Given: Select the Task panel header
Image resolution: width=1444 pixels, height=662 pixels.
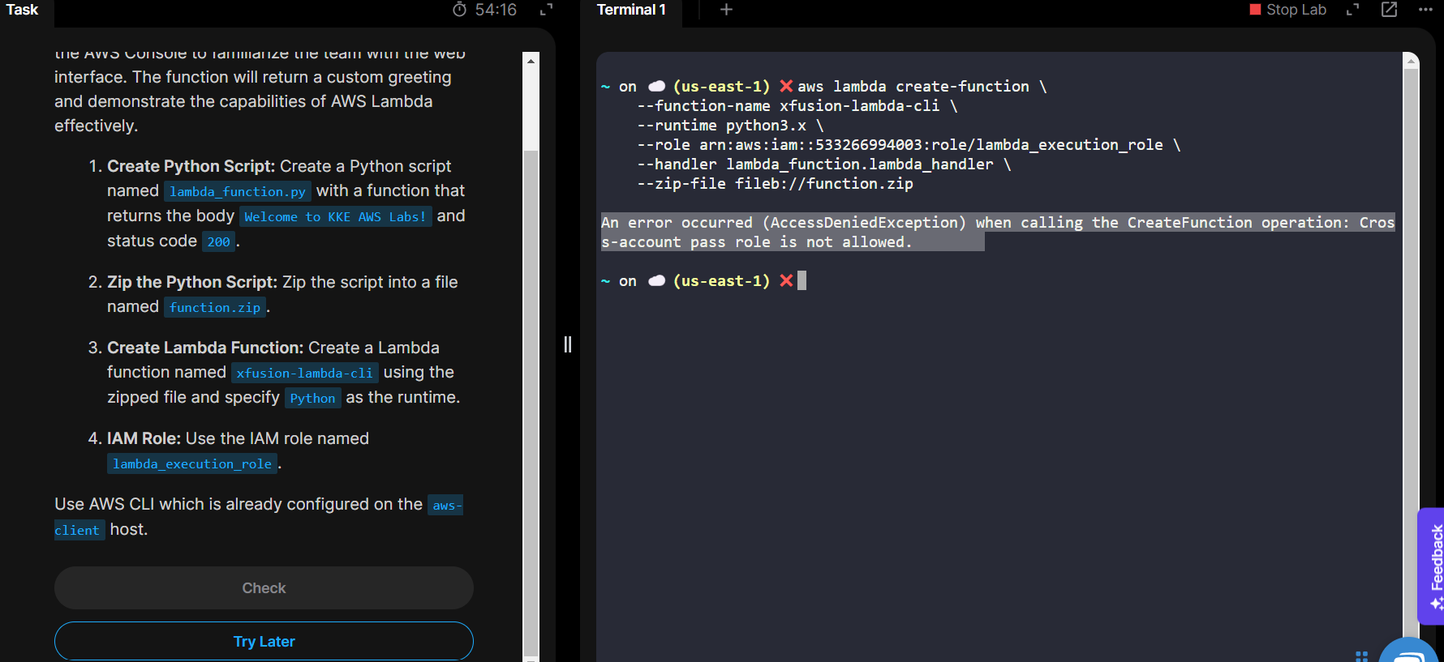Looking at the screenshot, I should 23,10.
